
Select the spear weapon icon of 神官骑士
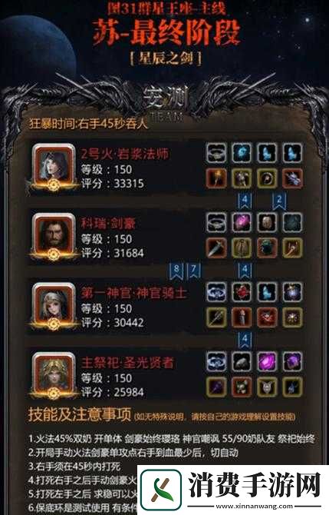coord(216,317)
